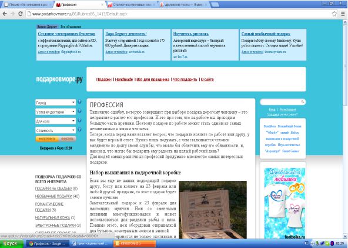Viewport: 348px width, 248px height.
Task: Click the help icon next to Для кого
Action: tap(79, 120)
